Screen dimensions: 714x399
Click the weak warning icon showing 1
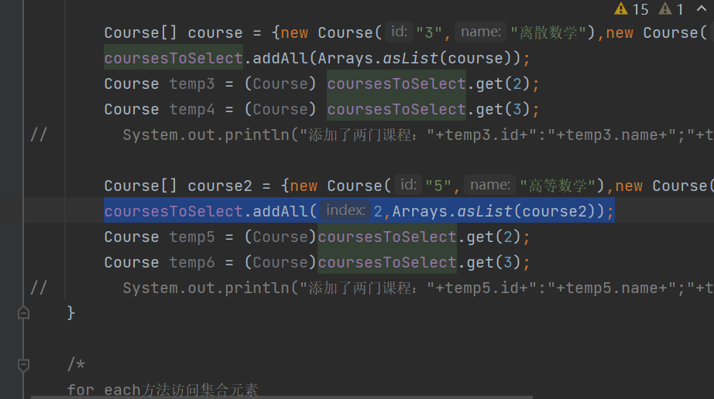click(x=666, y=9)
